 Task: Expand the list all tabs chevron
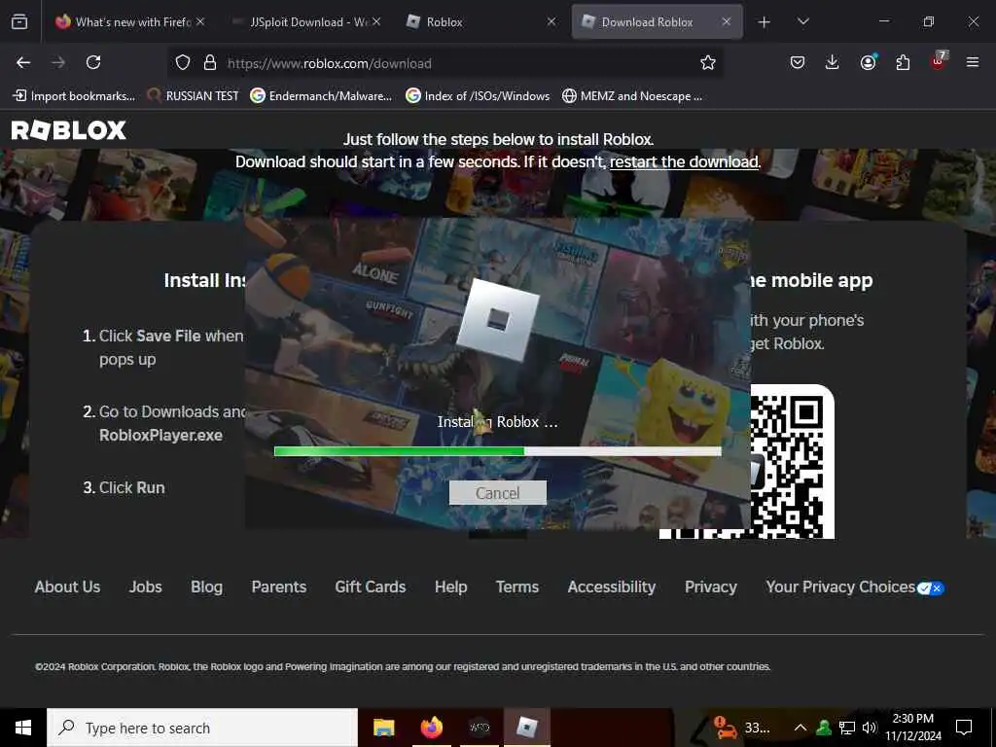pyautogui.click(x=802, y=21)
